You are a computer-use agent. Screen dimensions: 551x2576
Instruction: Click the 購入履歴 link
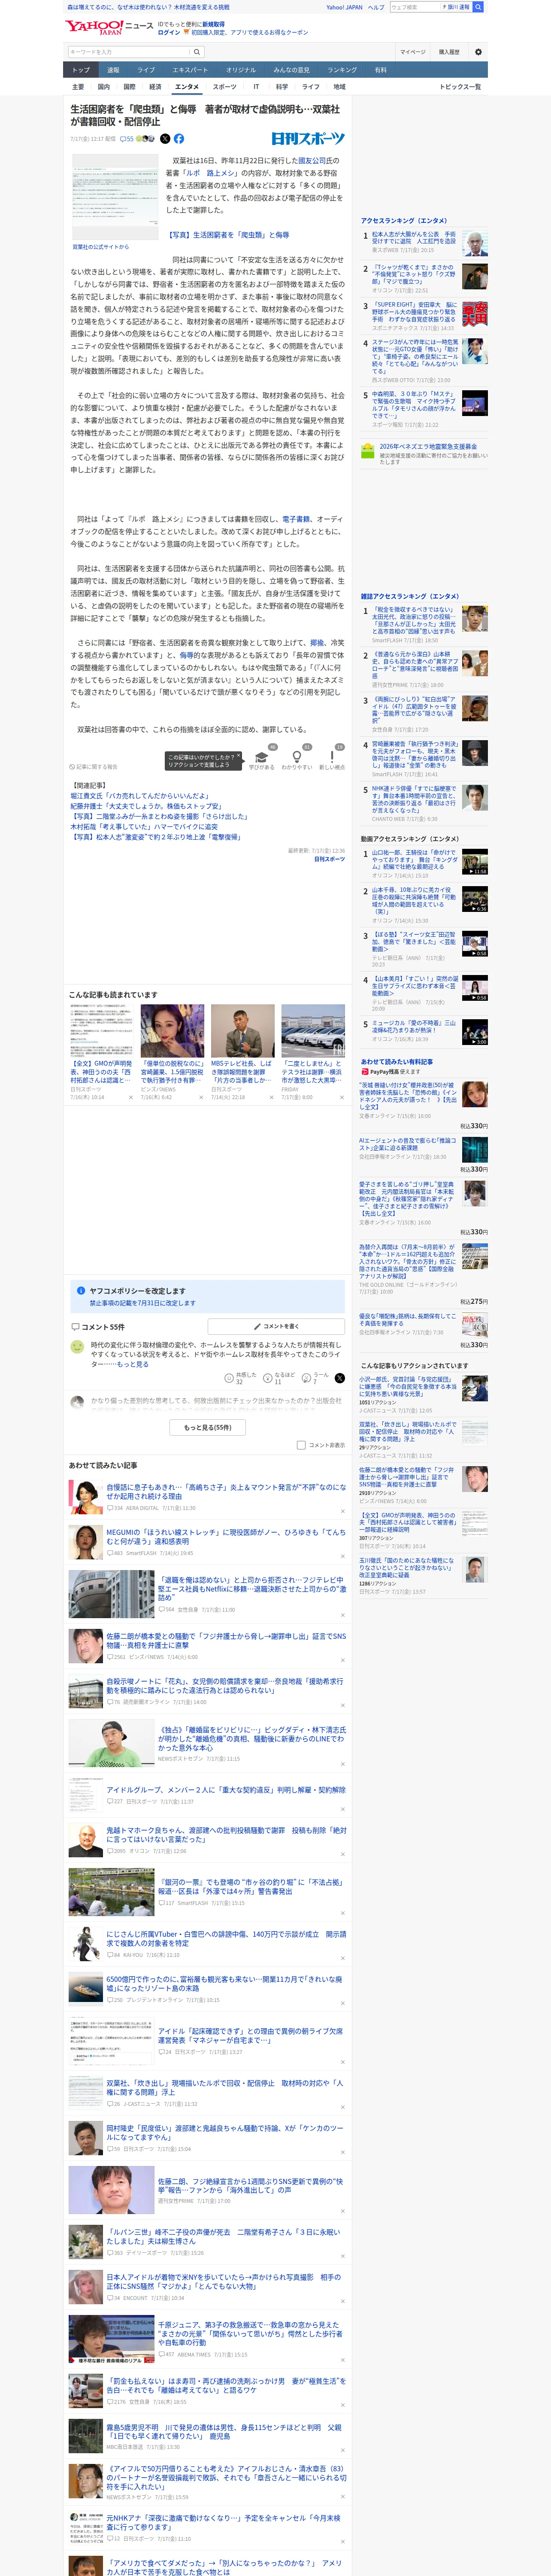[x=449, y=52]
